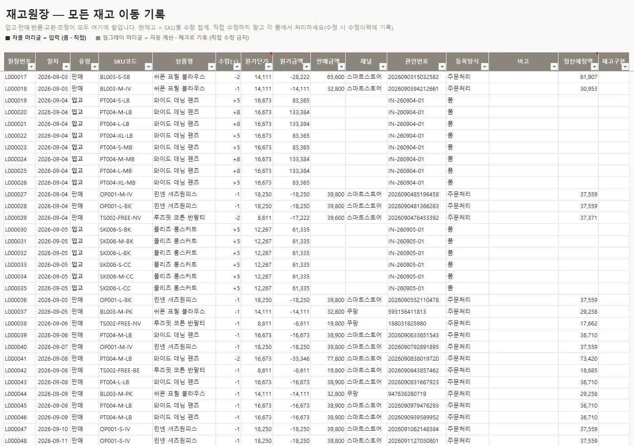
Task: Select settlement amount 73,420
Action: (578, 359)
